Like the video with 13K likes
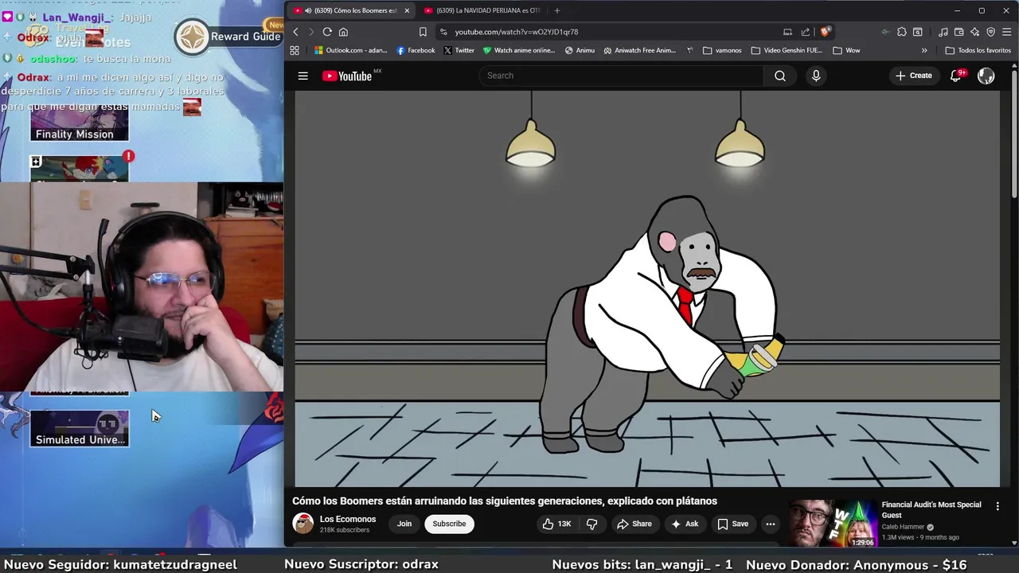Image resolution: width=1019 pixels, height=573 pixels. [556, 524]
